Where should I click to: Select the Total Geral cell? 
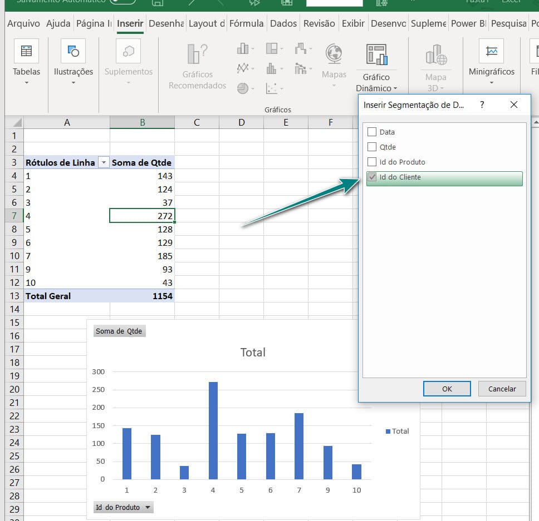coord(67,296)
